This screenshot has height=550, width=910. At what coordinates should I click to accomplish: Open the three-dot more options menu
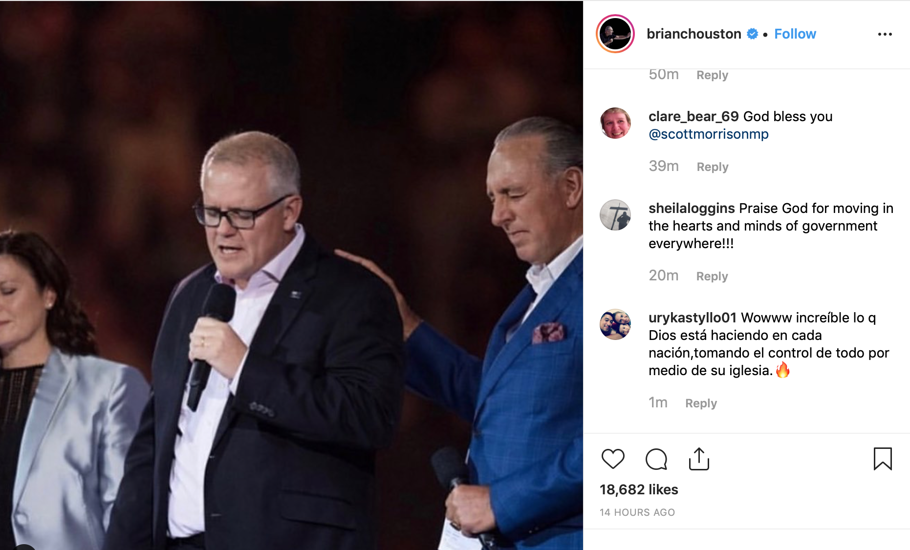(x=885, y=34)
